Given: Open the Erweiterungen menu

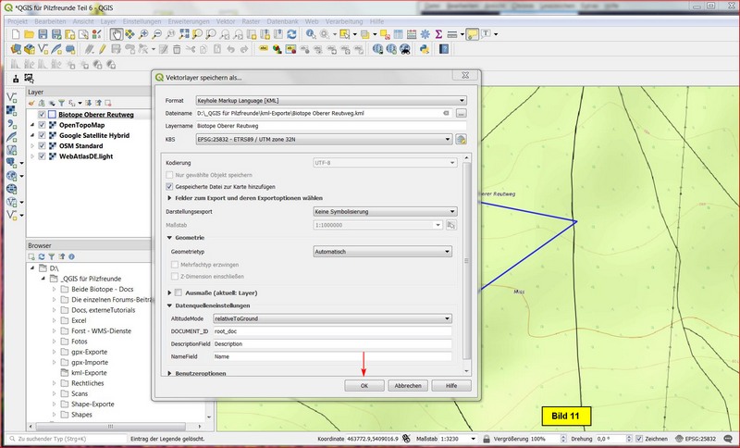Looking at the screenshot, I should tap(189, 21).
